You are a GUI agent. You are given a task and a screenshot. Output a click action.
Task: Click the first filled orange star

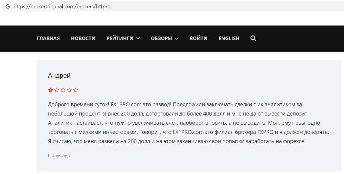coord(50,90)
